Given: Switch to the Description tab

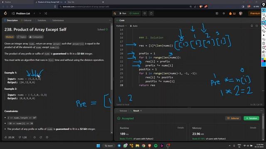Looking at the screenshot, I should pos(11,20).
